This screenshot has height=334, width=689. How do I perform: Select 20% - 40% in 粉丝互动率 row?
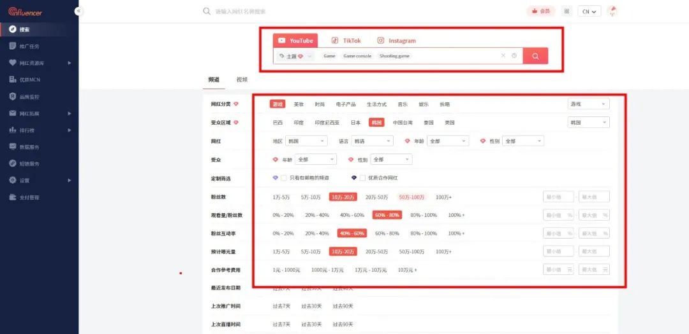[317, 233]
